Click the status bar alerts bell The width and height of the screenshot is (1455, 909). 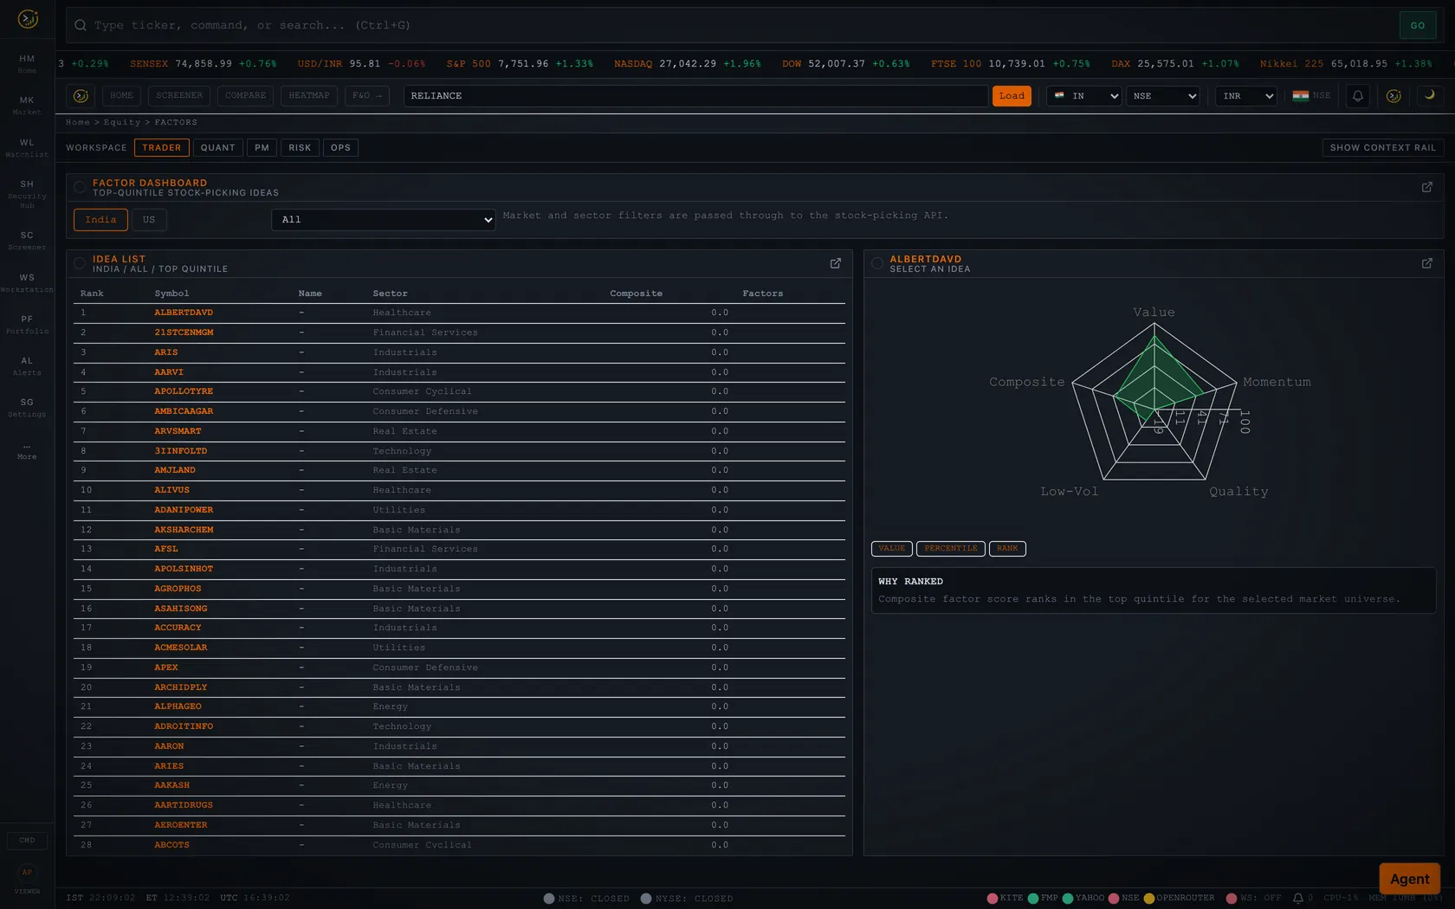pos(1297,899)
